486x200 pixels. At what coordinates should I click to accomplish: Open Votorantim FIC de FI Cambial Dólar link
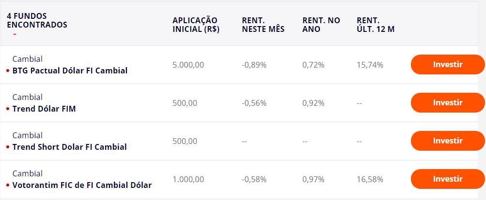(82, 185)
